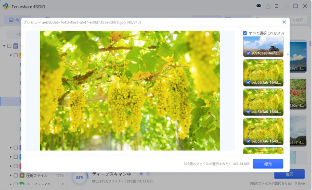Click the share/export icon in title bar
Image resolution: width=312 pixels, height=190 pixels.
[268, 6]
